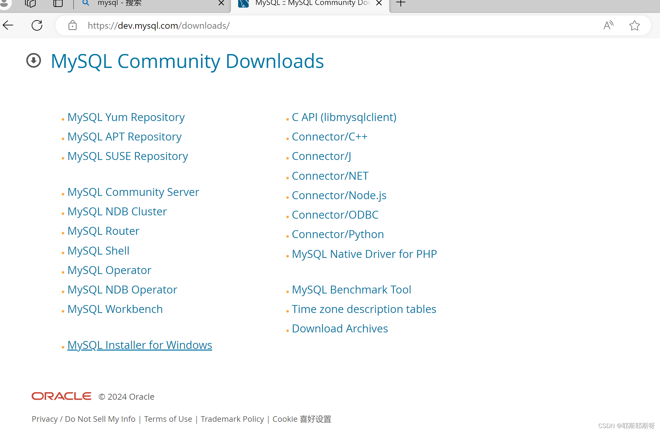Image resolution: width=660 pixels, height=432 pixels.
Task: Click the address bar URL field
Action: tap(330, 25)
